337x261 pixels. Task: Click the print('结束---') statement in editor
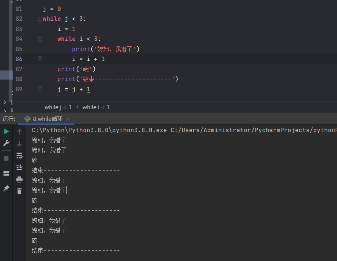118,79
